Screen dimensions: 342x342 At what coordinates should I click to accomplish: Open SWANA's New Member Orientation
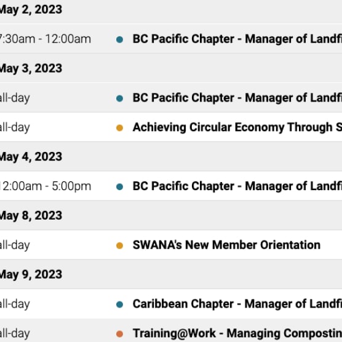226,245
